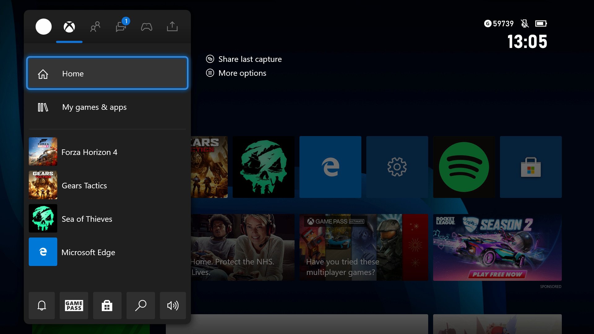Open My games & apps menu item
Viewport: 594px width, 334px height.
108,107
